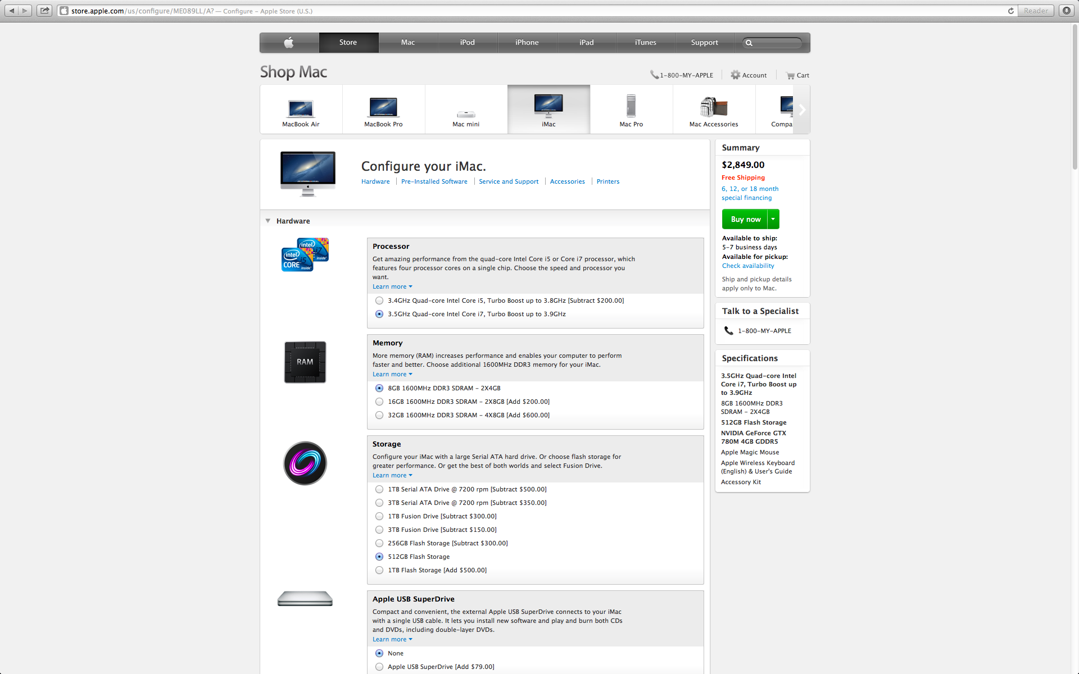Select the Mac mini product icon
Screen dimensions: 1079x674
click(466, 114)
